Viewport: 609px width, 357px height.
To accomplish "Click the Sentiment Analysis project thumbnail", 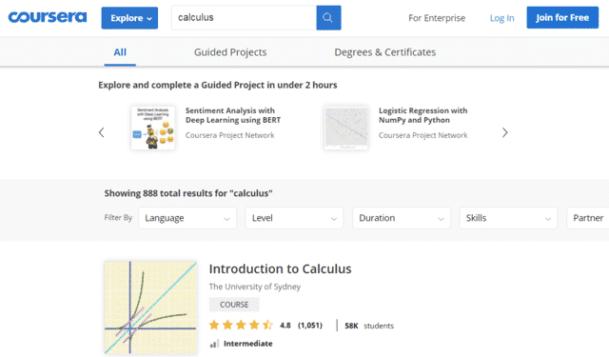I will [153, 128].
